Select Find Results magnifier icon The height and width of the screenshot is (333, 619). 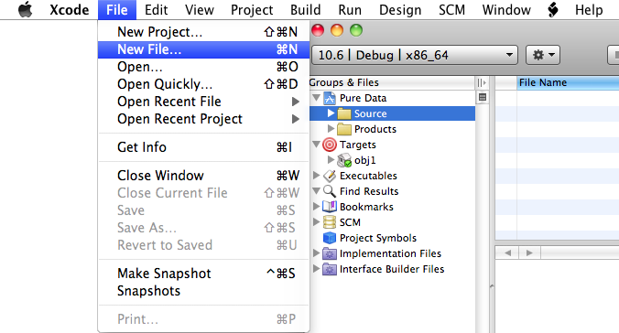(x=330, y=191)
